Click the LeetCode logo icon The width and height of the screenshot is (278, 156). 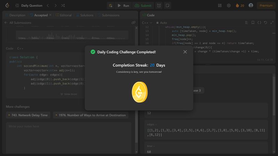coord(7,6)
